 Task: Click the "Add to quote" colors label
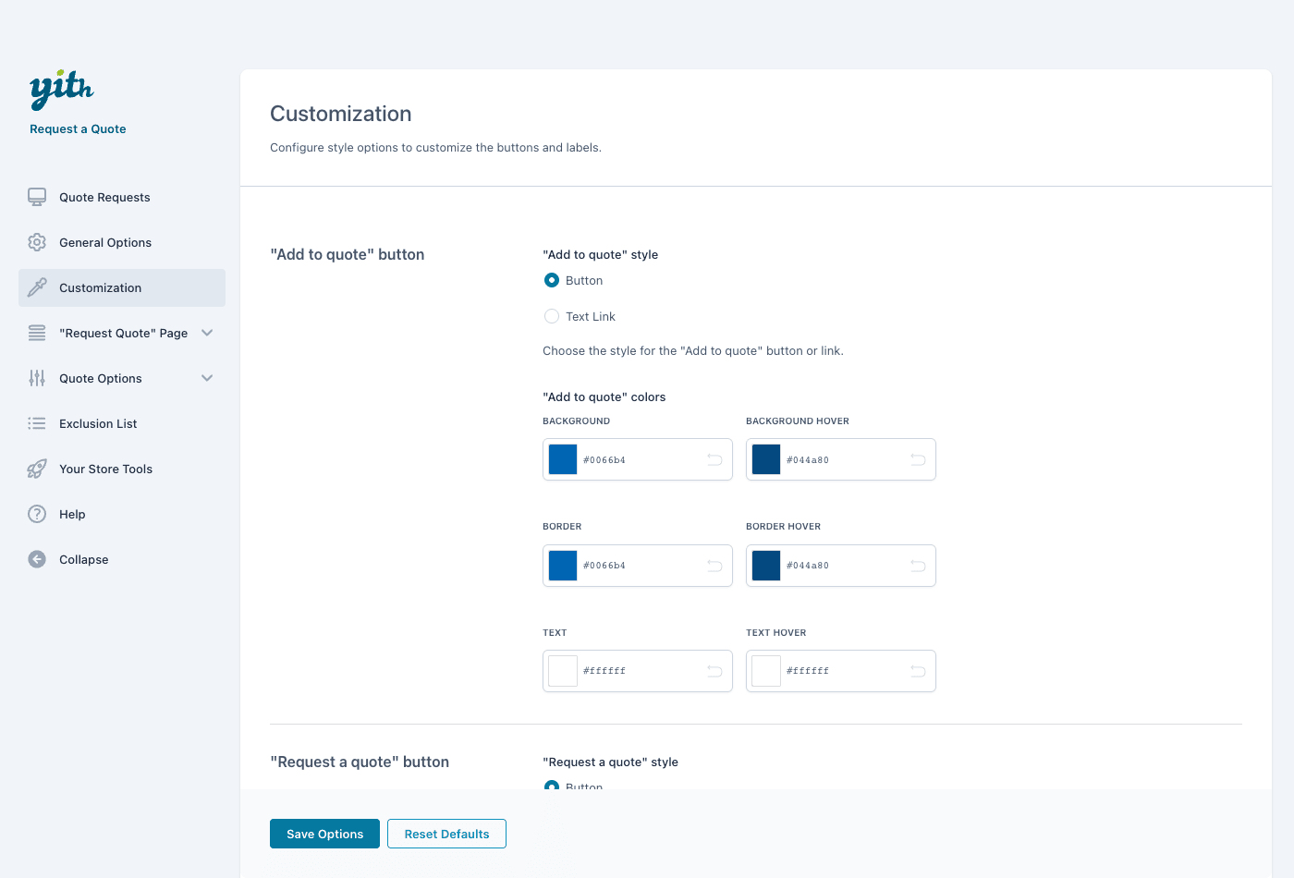coord(604,397)
